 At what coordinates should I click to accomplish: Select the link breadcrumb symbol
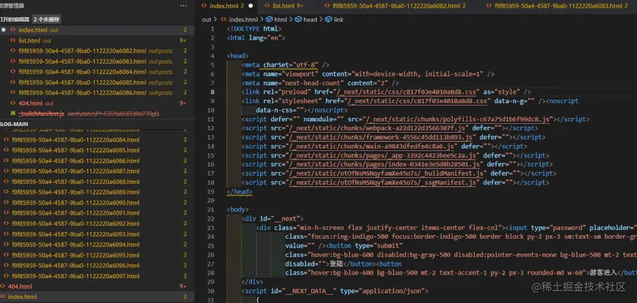(339, 19)
